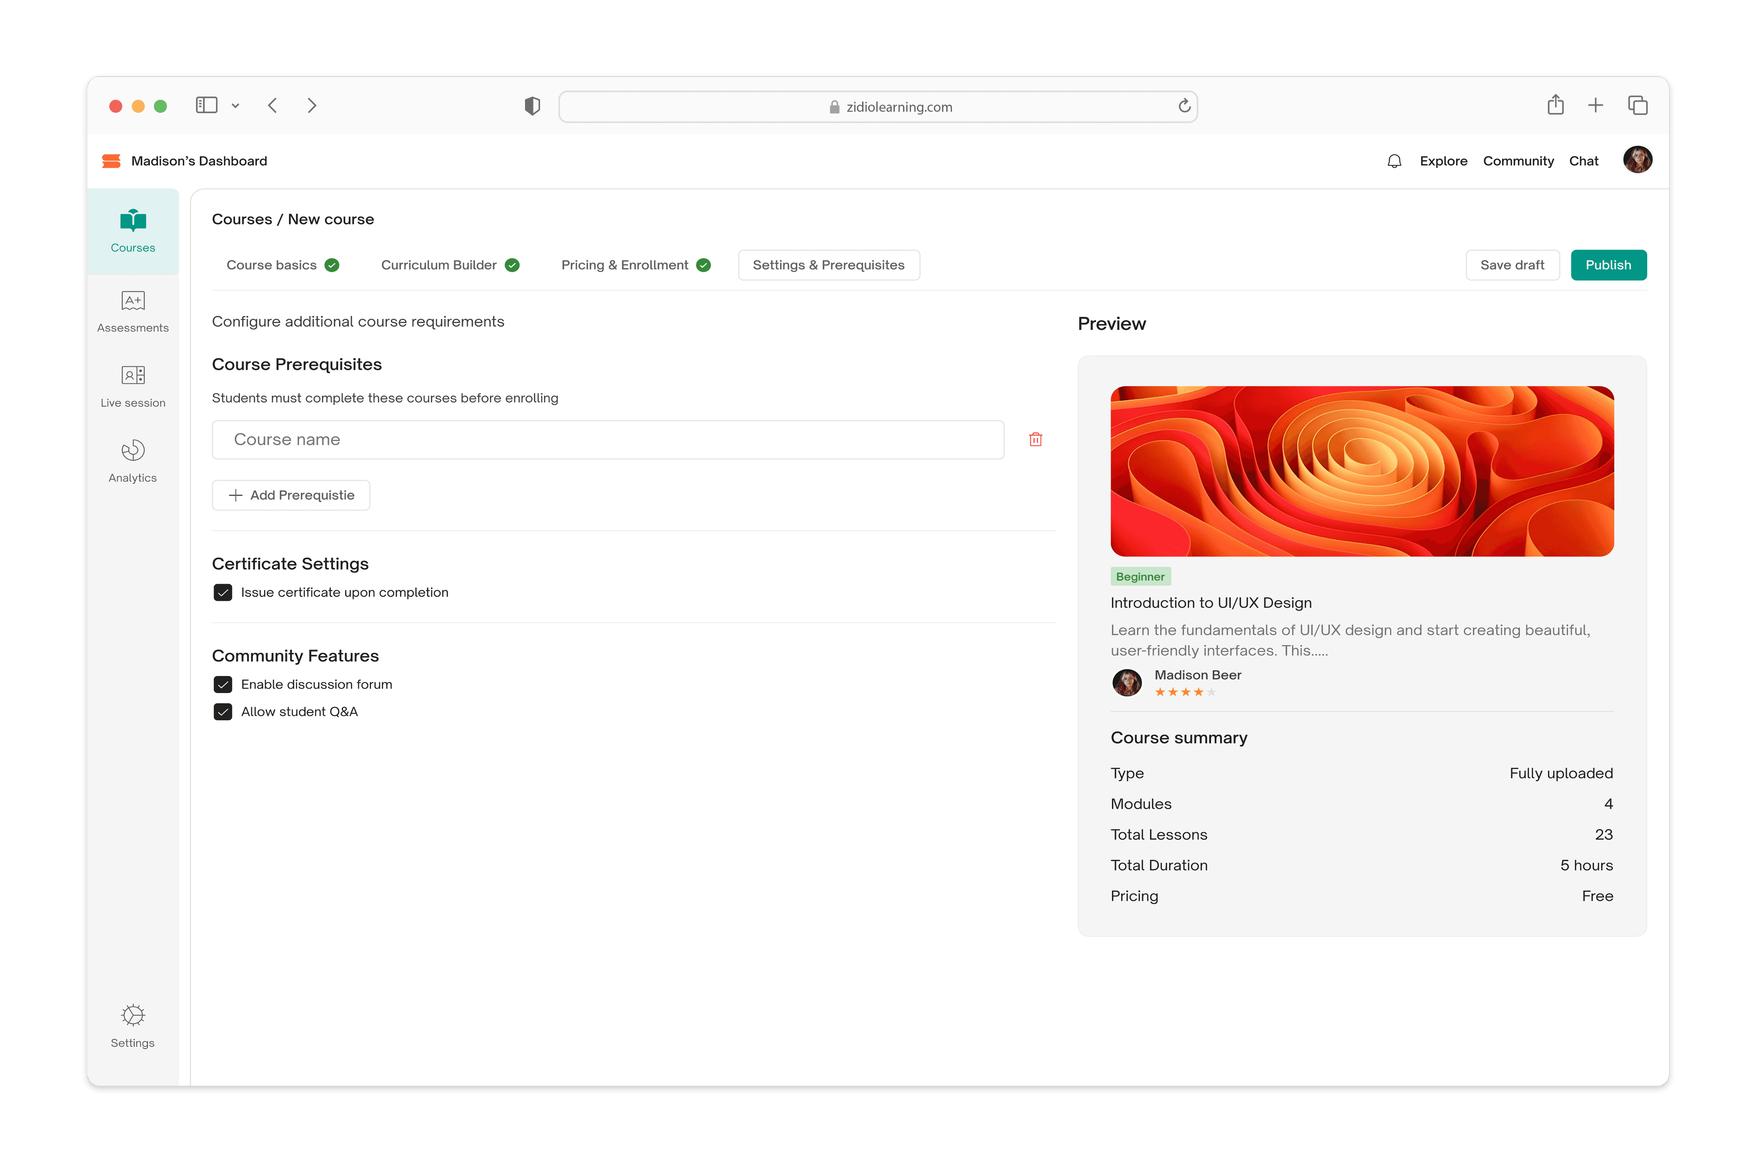Click Add Prerequisite button
The height and width of the screenshot is (1171, 1757).
[x=290, y=495]
